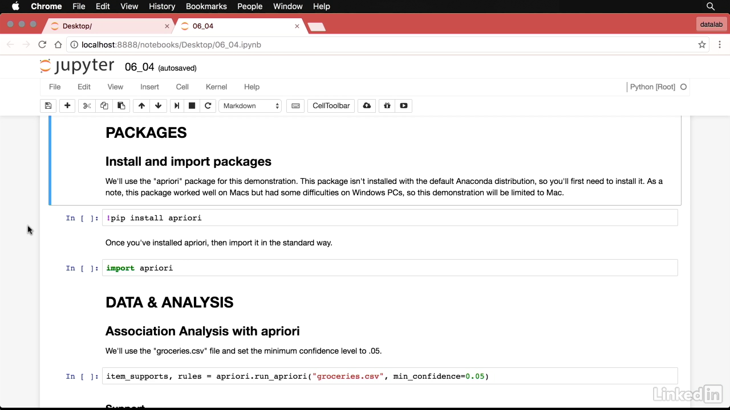Switch to the Desktop/ browser tab

click(x=108, y=26)
